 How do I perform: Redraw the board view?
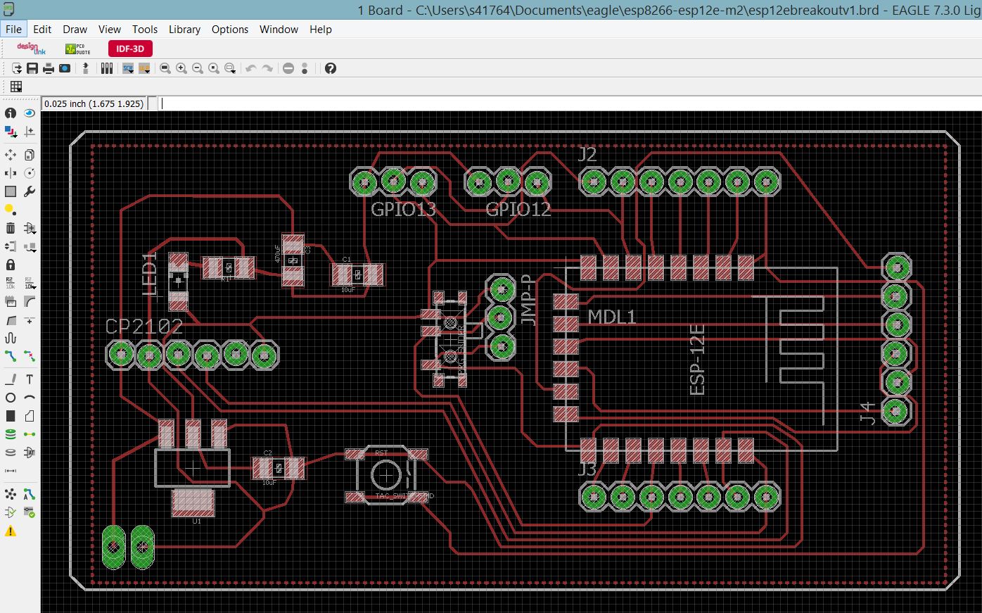(x=214, y=68)
